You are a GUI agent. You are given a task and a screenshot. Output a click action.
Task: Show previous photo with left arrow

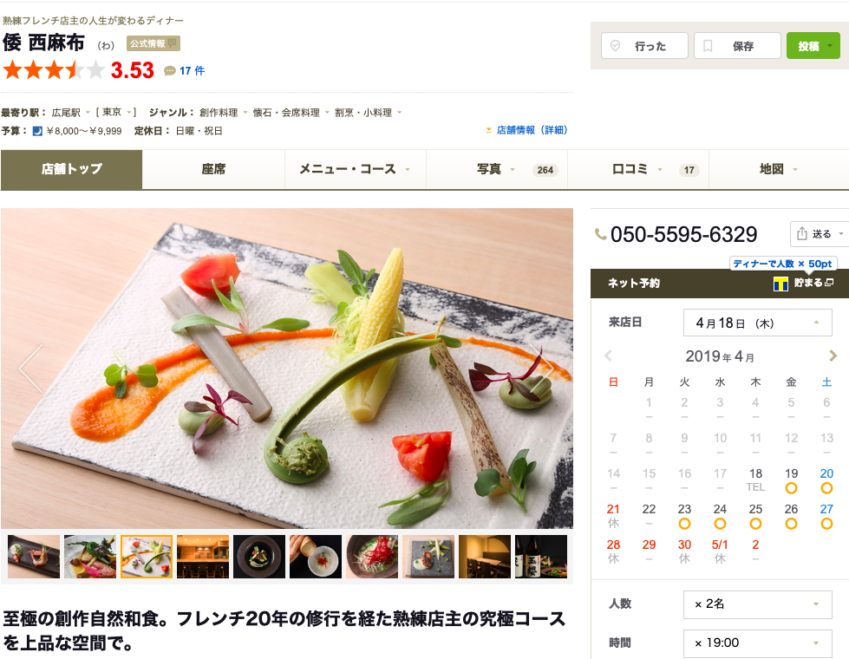point(30,369)
